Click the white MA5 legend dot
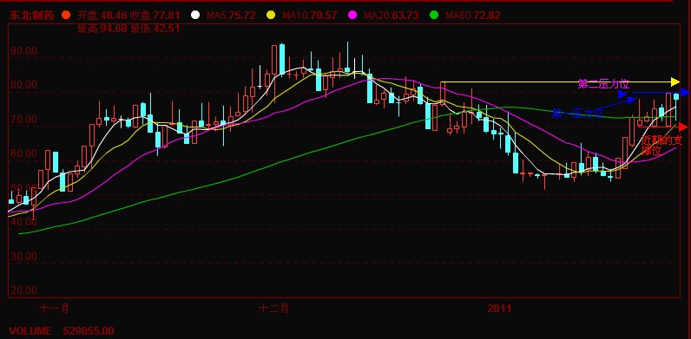The width and height of the screenshot is (691, 339). [195, 15]
